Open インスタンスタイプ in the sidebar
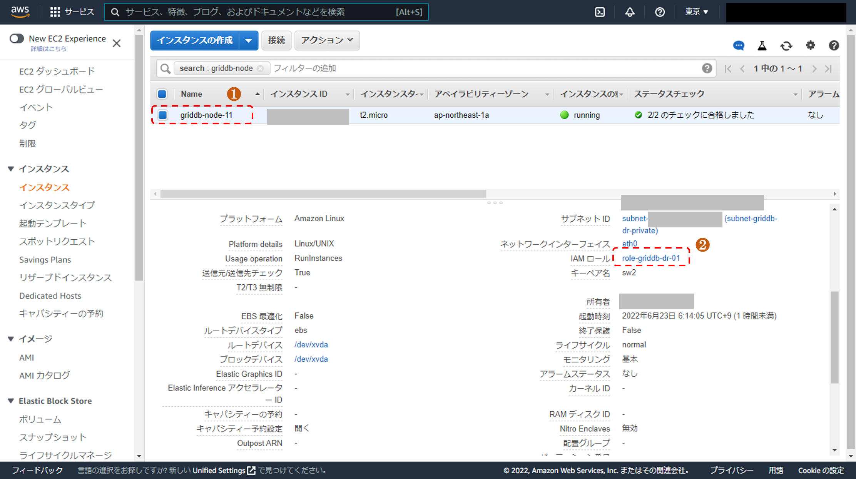The image size is (856, 479). pyautogui.click(x=57, y=205)
